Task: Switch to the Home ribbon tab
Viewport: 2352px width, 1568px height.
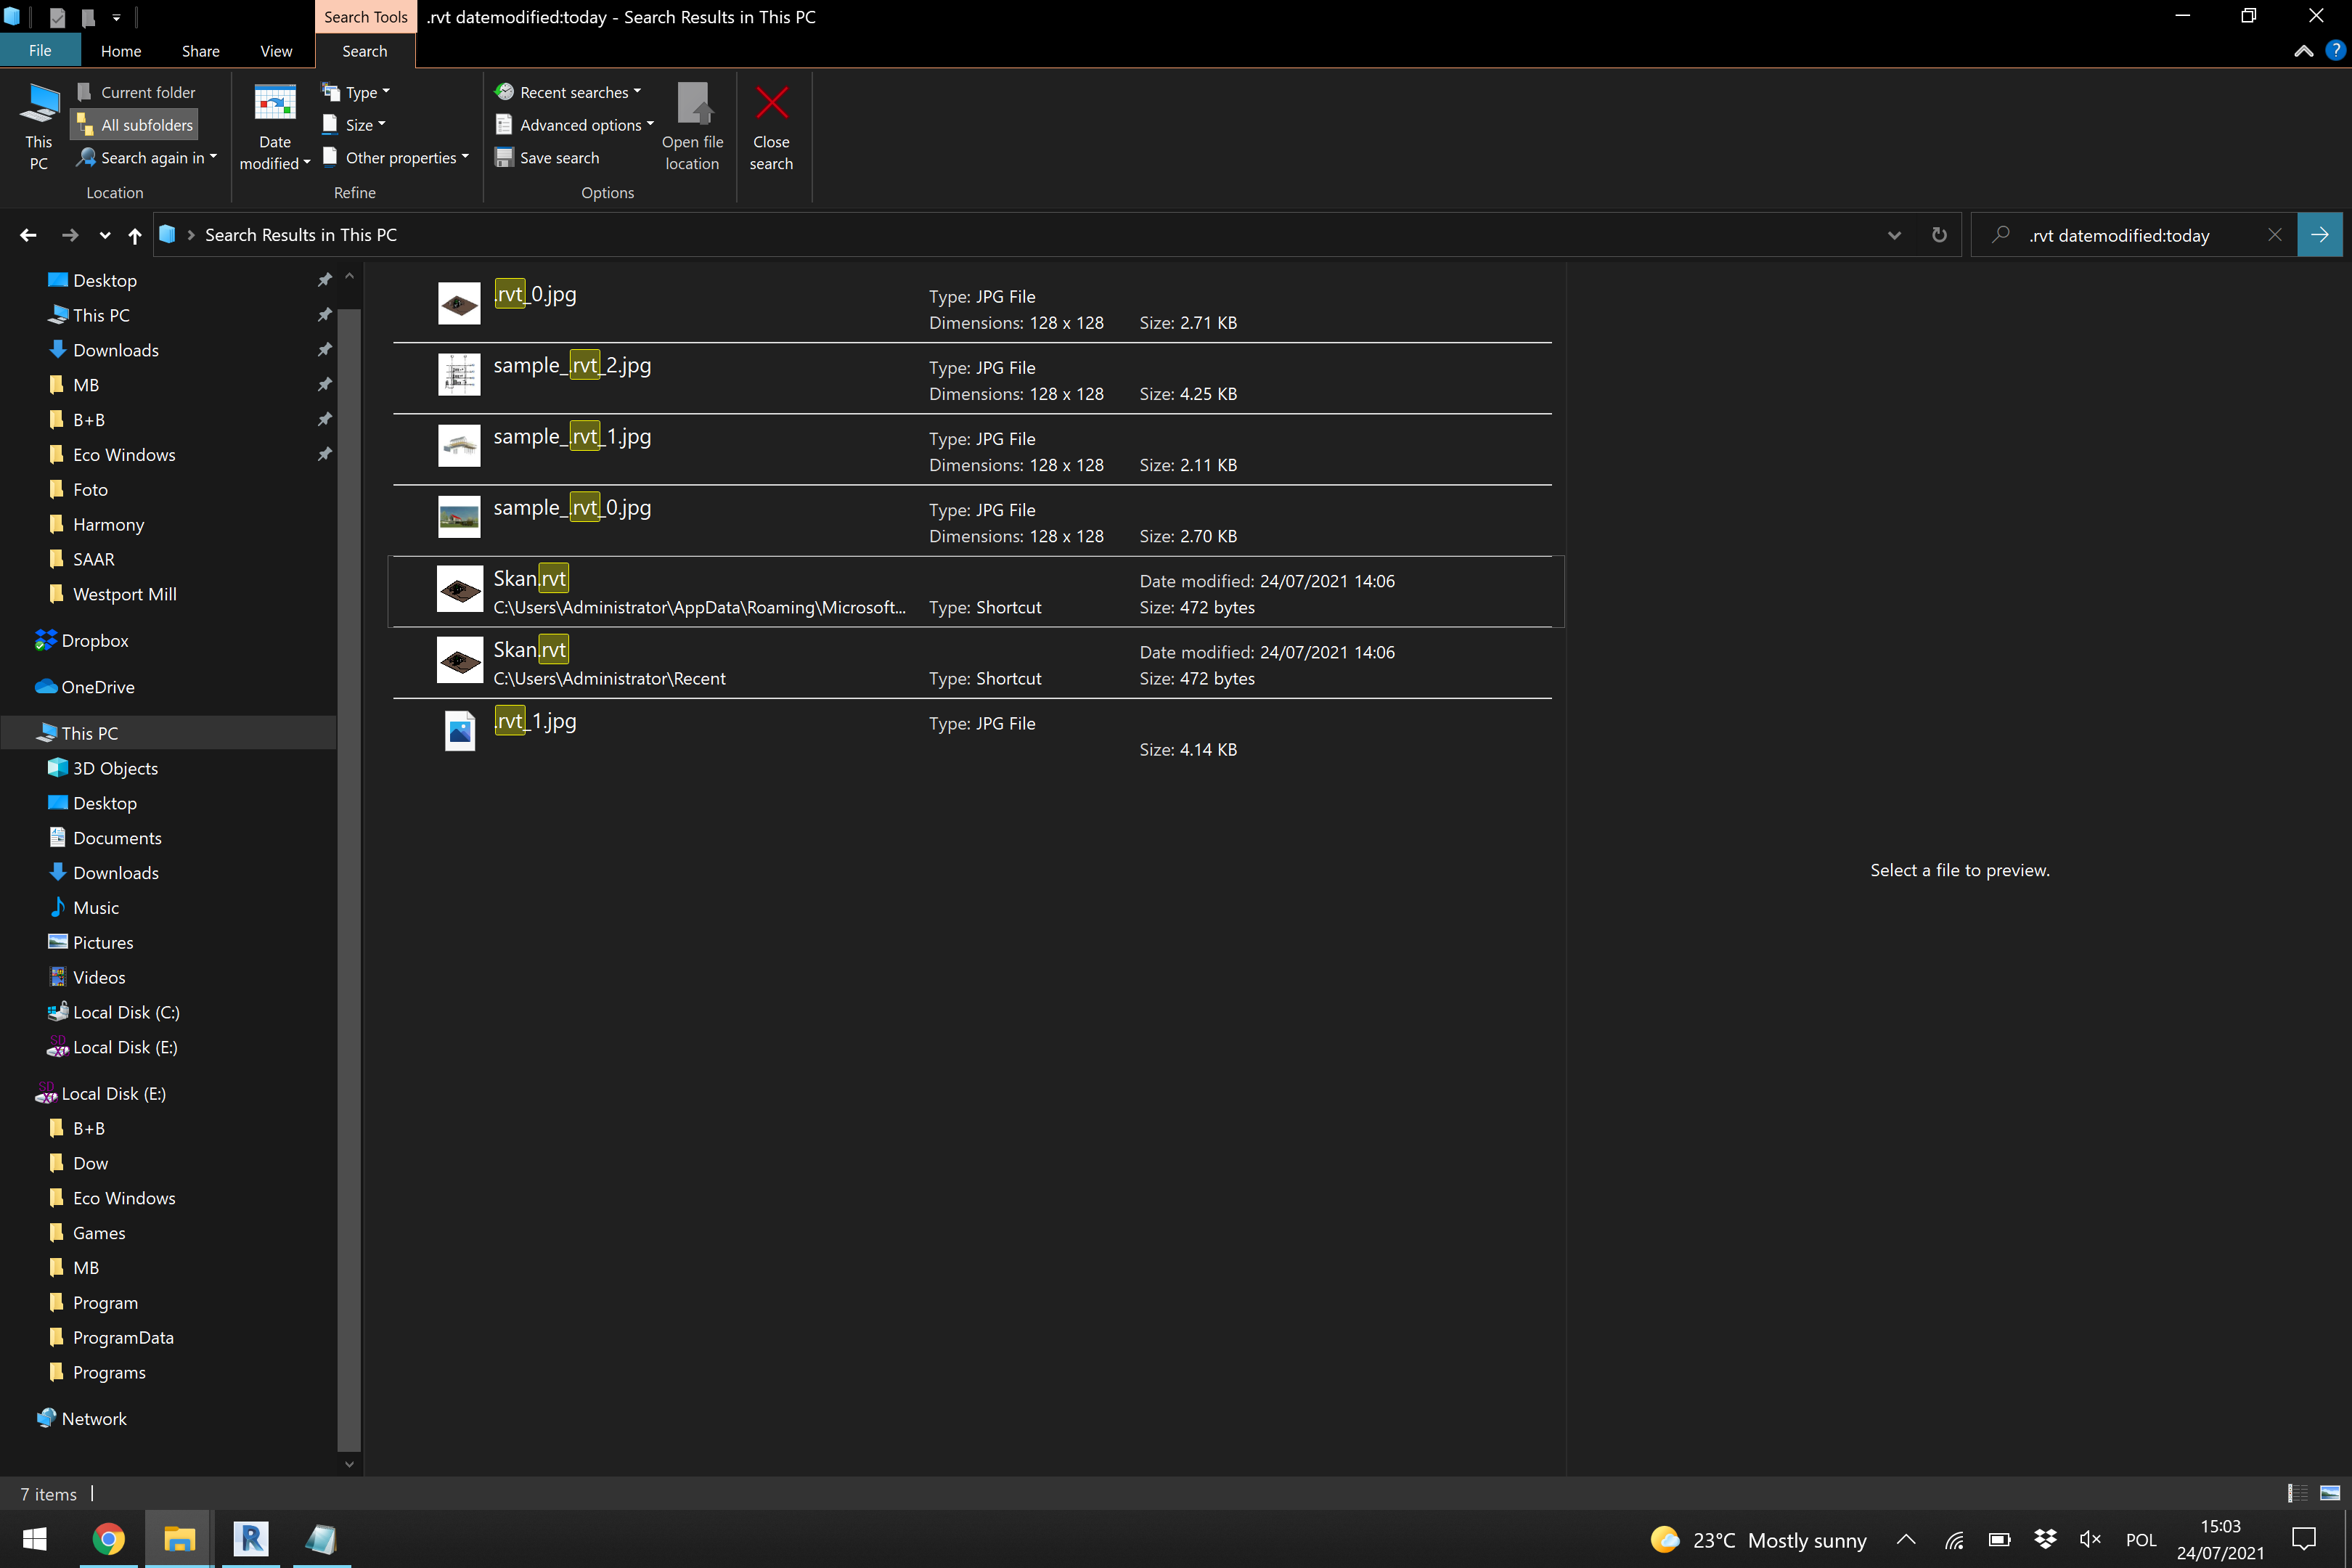Action: pyautogui.click(x=121, y=50)
